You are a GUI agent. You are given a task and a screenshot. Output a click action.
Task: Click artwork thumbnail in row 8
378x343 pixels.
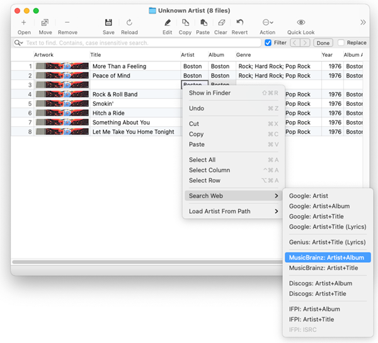[62, 132]
